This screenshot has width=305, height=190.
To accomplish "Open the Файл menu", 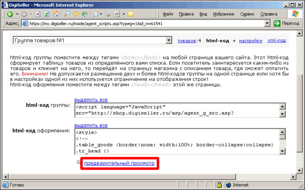I will coord(168,14).
